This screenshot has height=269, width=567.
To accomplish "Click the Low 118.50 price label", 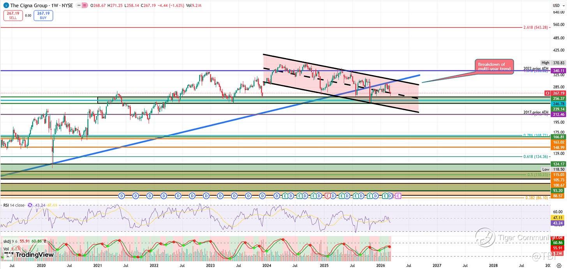I will pyautogui.click(x=553, y=170).
